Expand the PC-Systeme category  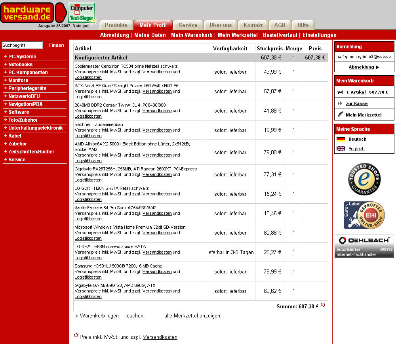click(x=22, y=57)
